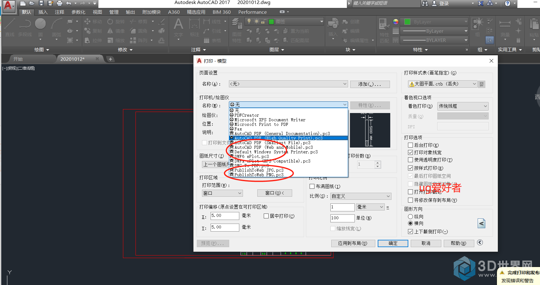Toggle Plot object lineweights (打印对象线宽) checkbox
Screen dimensions: 540x285
tap(410, 152)
